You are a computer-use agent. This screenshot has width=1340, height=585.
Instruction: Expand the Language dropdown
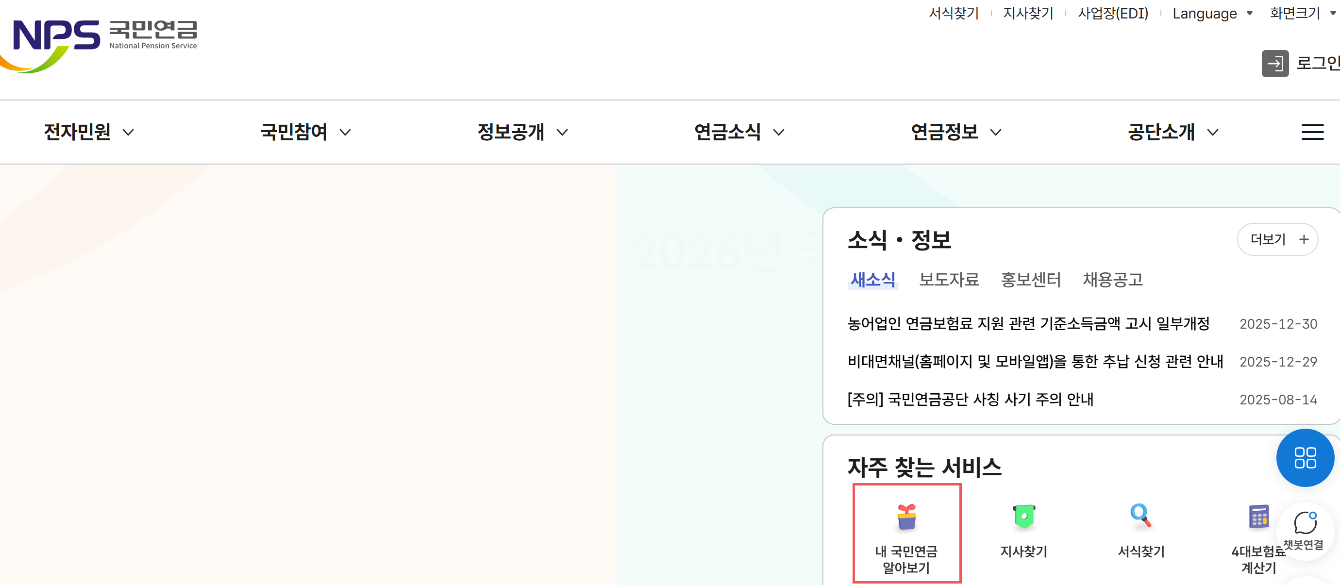1212,14
